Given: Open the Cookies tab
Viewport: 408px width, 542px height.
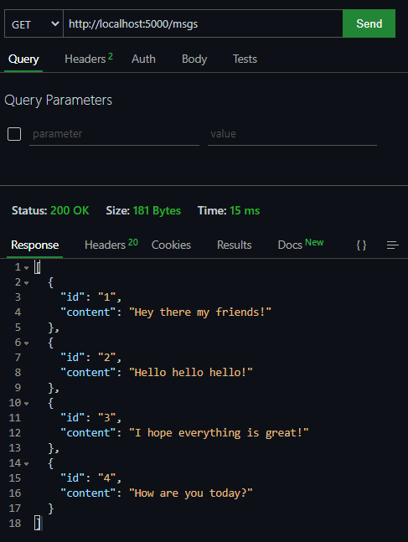Looking at the screenshot, I should (x=171, y=245).
